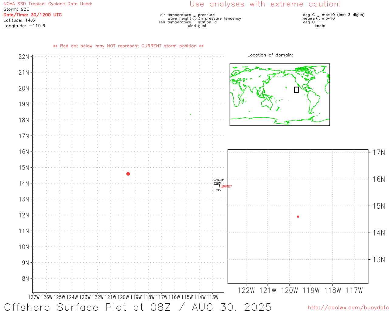This screenshot has height=311, width=389.
Task: Select the 'Storm: 93E' text
Action: 16,9
